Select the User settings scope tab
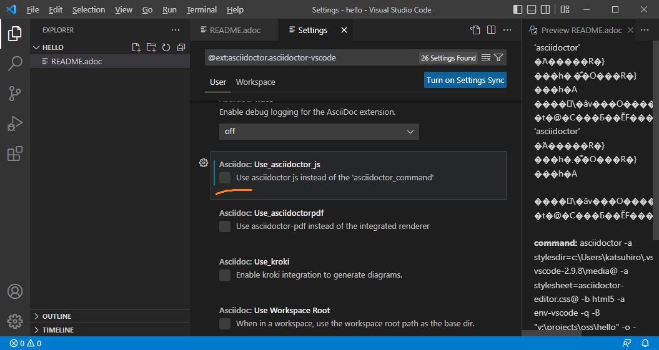 tap(218, 82)
